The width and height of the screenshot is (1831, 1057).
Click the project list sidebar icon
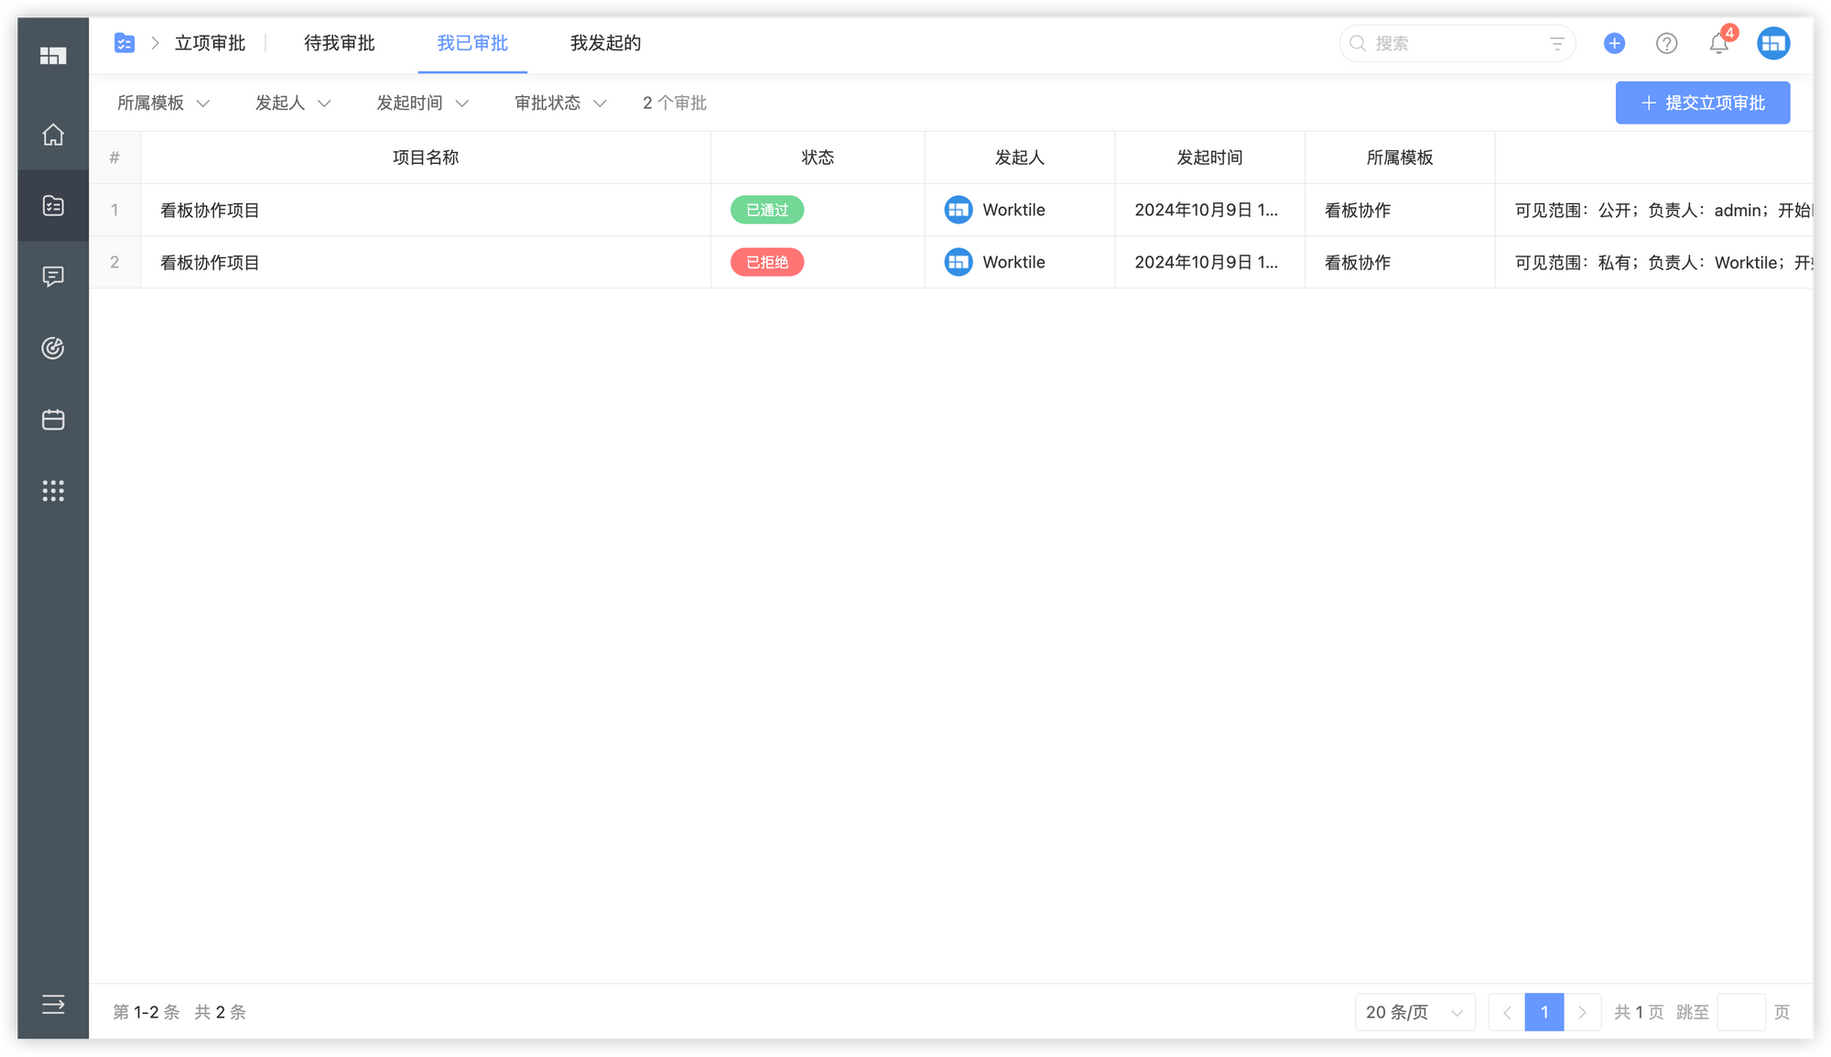click(x=53, y=205)
